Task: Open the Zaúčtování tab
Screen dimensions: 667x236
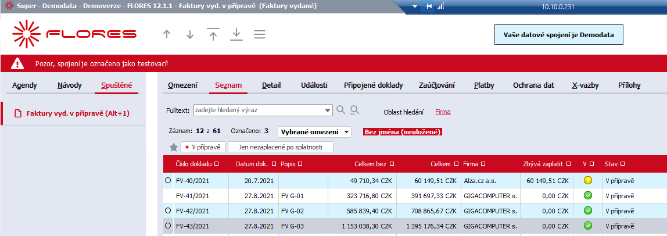Action: [438, 85]
